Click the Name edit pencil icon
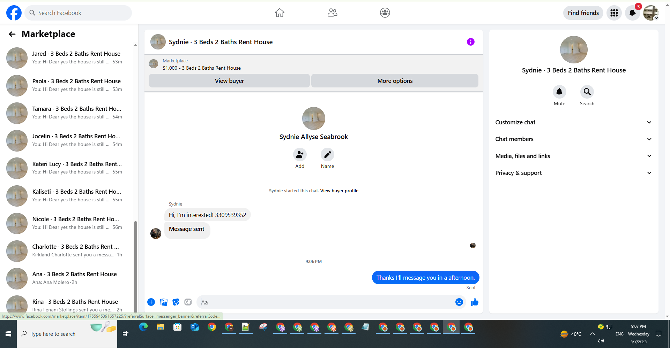The height and width of the screenshot is (348, 670). click(327, 155)
